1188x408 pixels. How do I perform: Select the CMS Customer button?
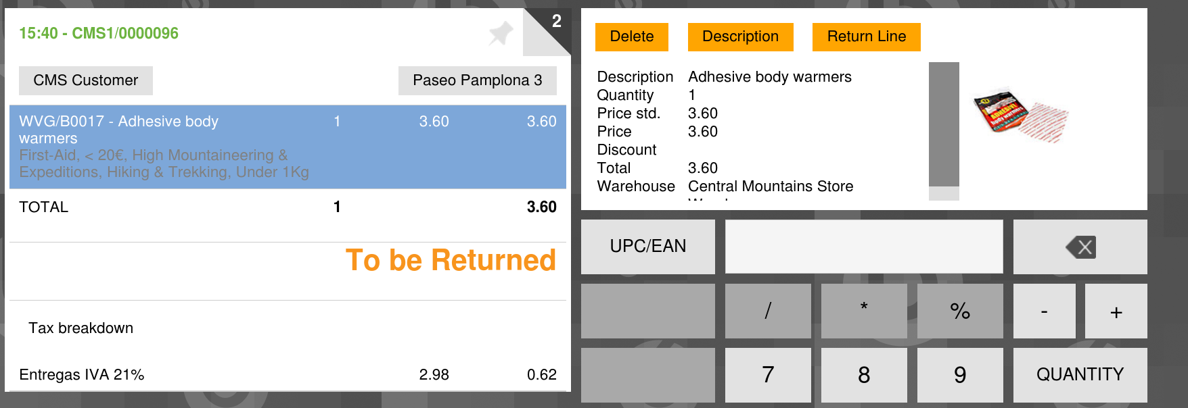86,80
